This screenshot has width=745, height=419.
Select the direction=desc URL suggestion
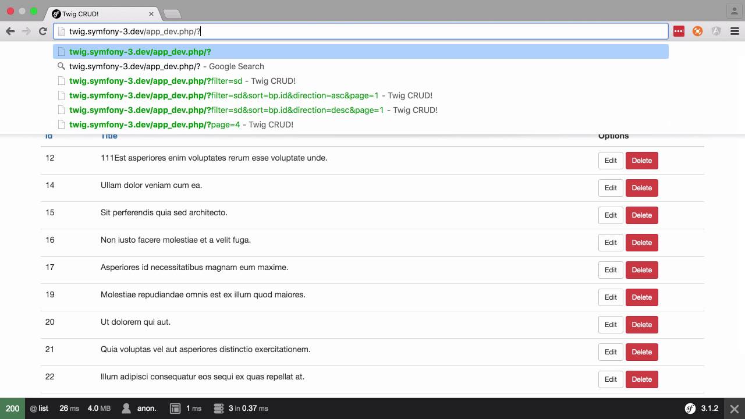253,110
